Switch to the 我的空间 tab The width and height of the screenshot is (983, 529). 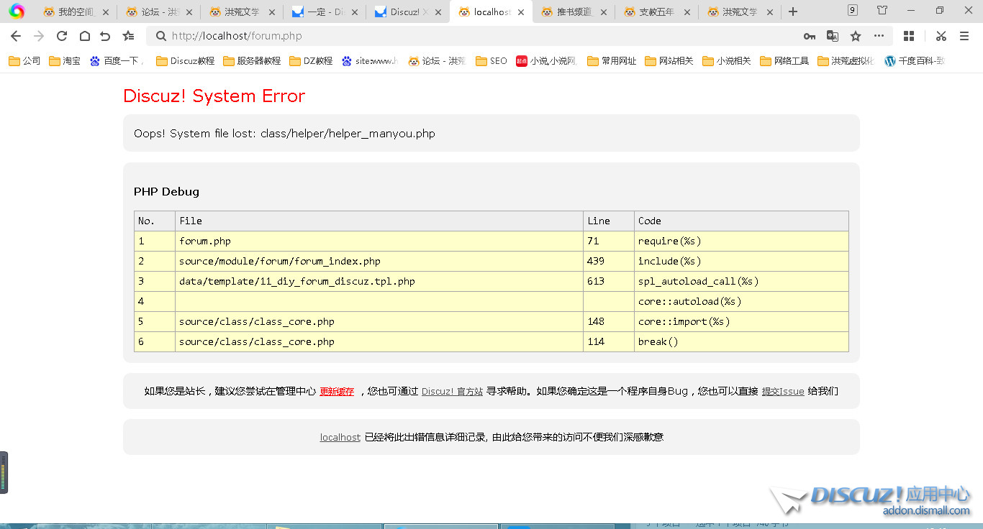click(x=76, y=12)
